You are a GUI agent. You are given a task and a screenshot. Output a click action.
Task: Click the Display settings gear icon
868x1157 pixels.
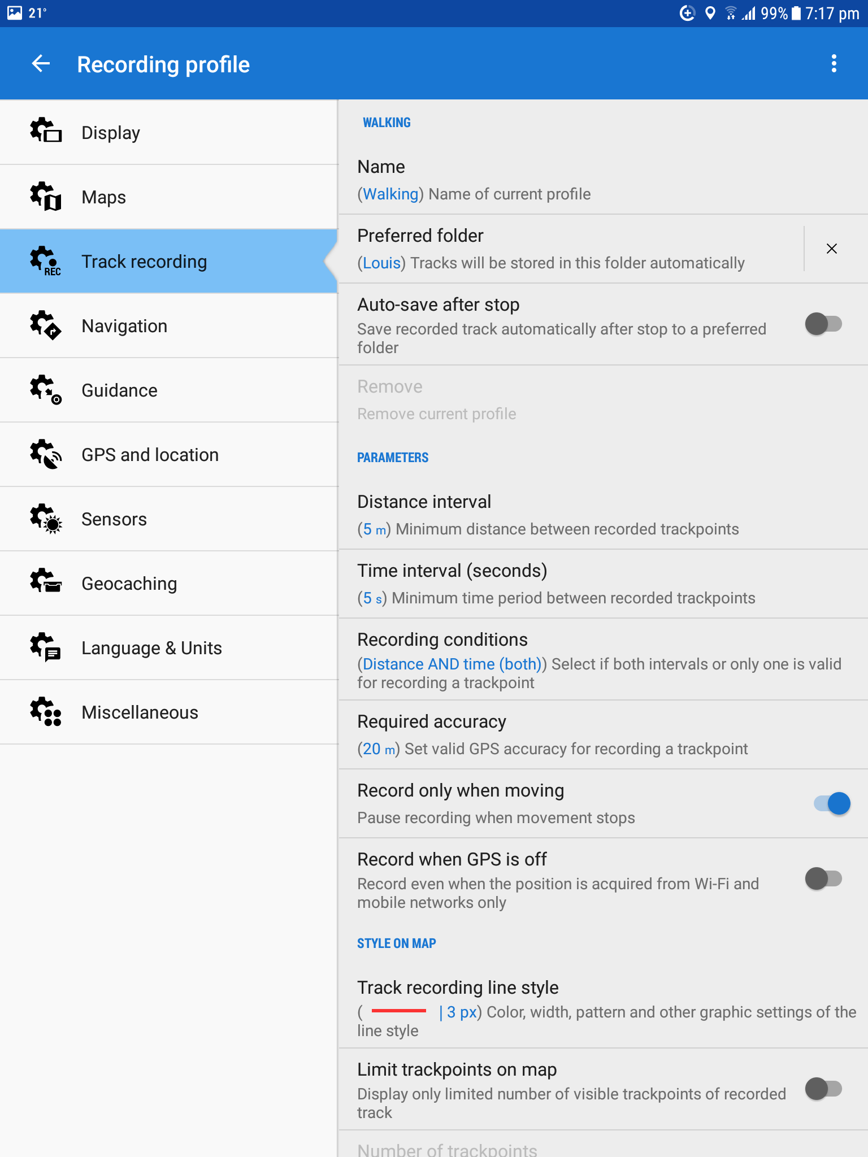coord(46,131)
